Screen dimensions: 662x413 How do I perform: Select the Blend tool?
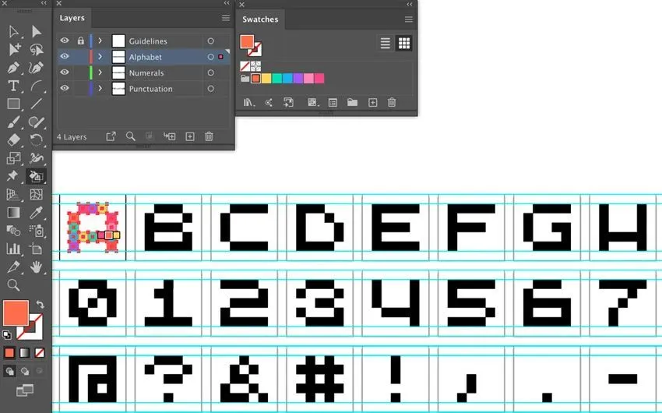[x=13, y=231]
